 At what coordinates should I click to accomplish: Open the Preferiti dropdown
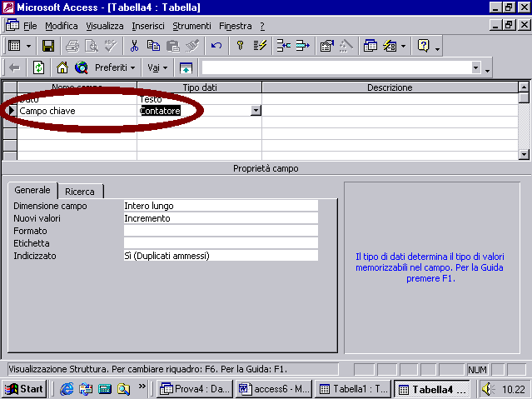click(x=115, y=67)
